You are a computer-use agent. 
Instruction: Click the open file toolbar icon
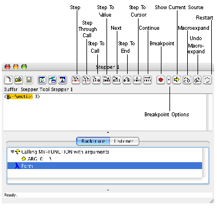(x=18, y=80)
